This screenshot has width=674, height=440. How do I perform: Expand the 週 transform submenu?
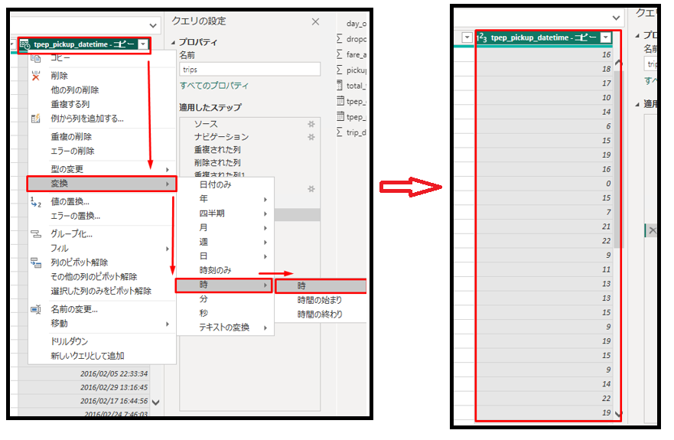click(x=226, y=242)
